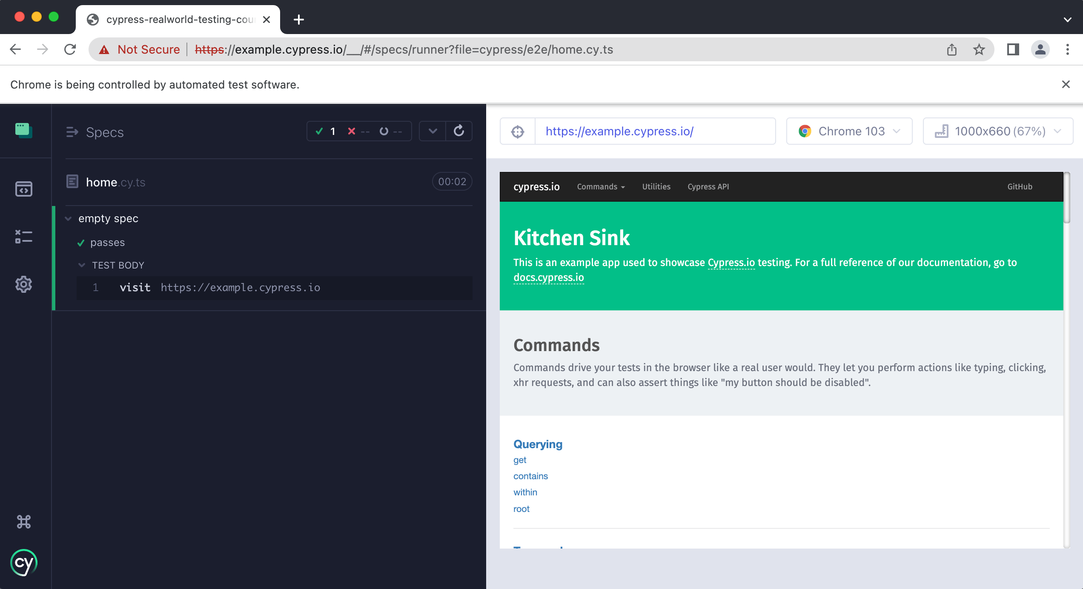Click the docs.cypress.io link
The image size is (1083, 589).
point(548,277)
